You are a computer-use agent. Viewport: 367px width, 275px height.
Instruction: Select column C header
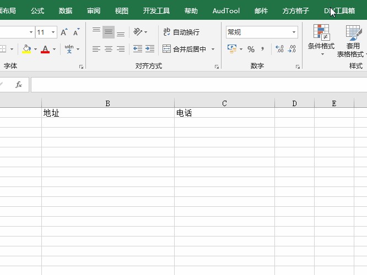(224, 103)
